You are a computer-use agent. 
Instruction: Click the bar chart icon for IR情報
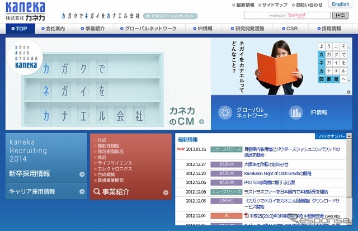[x=296, y=112]
